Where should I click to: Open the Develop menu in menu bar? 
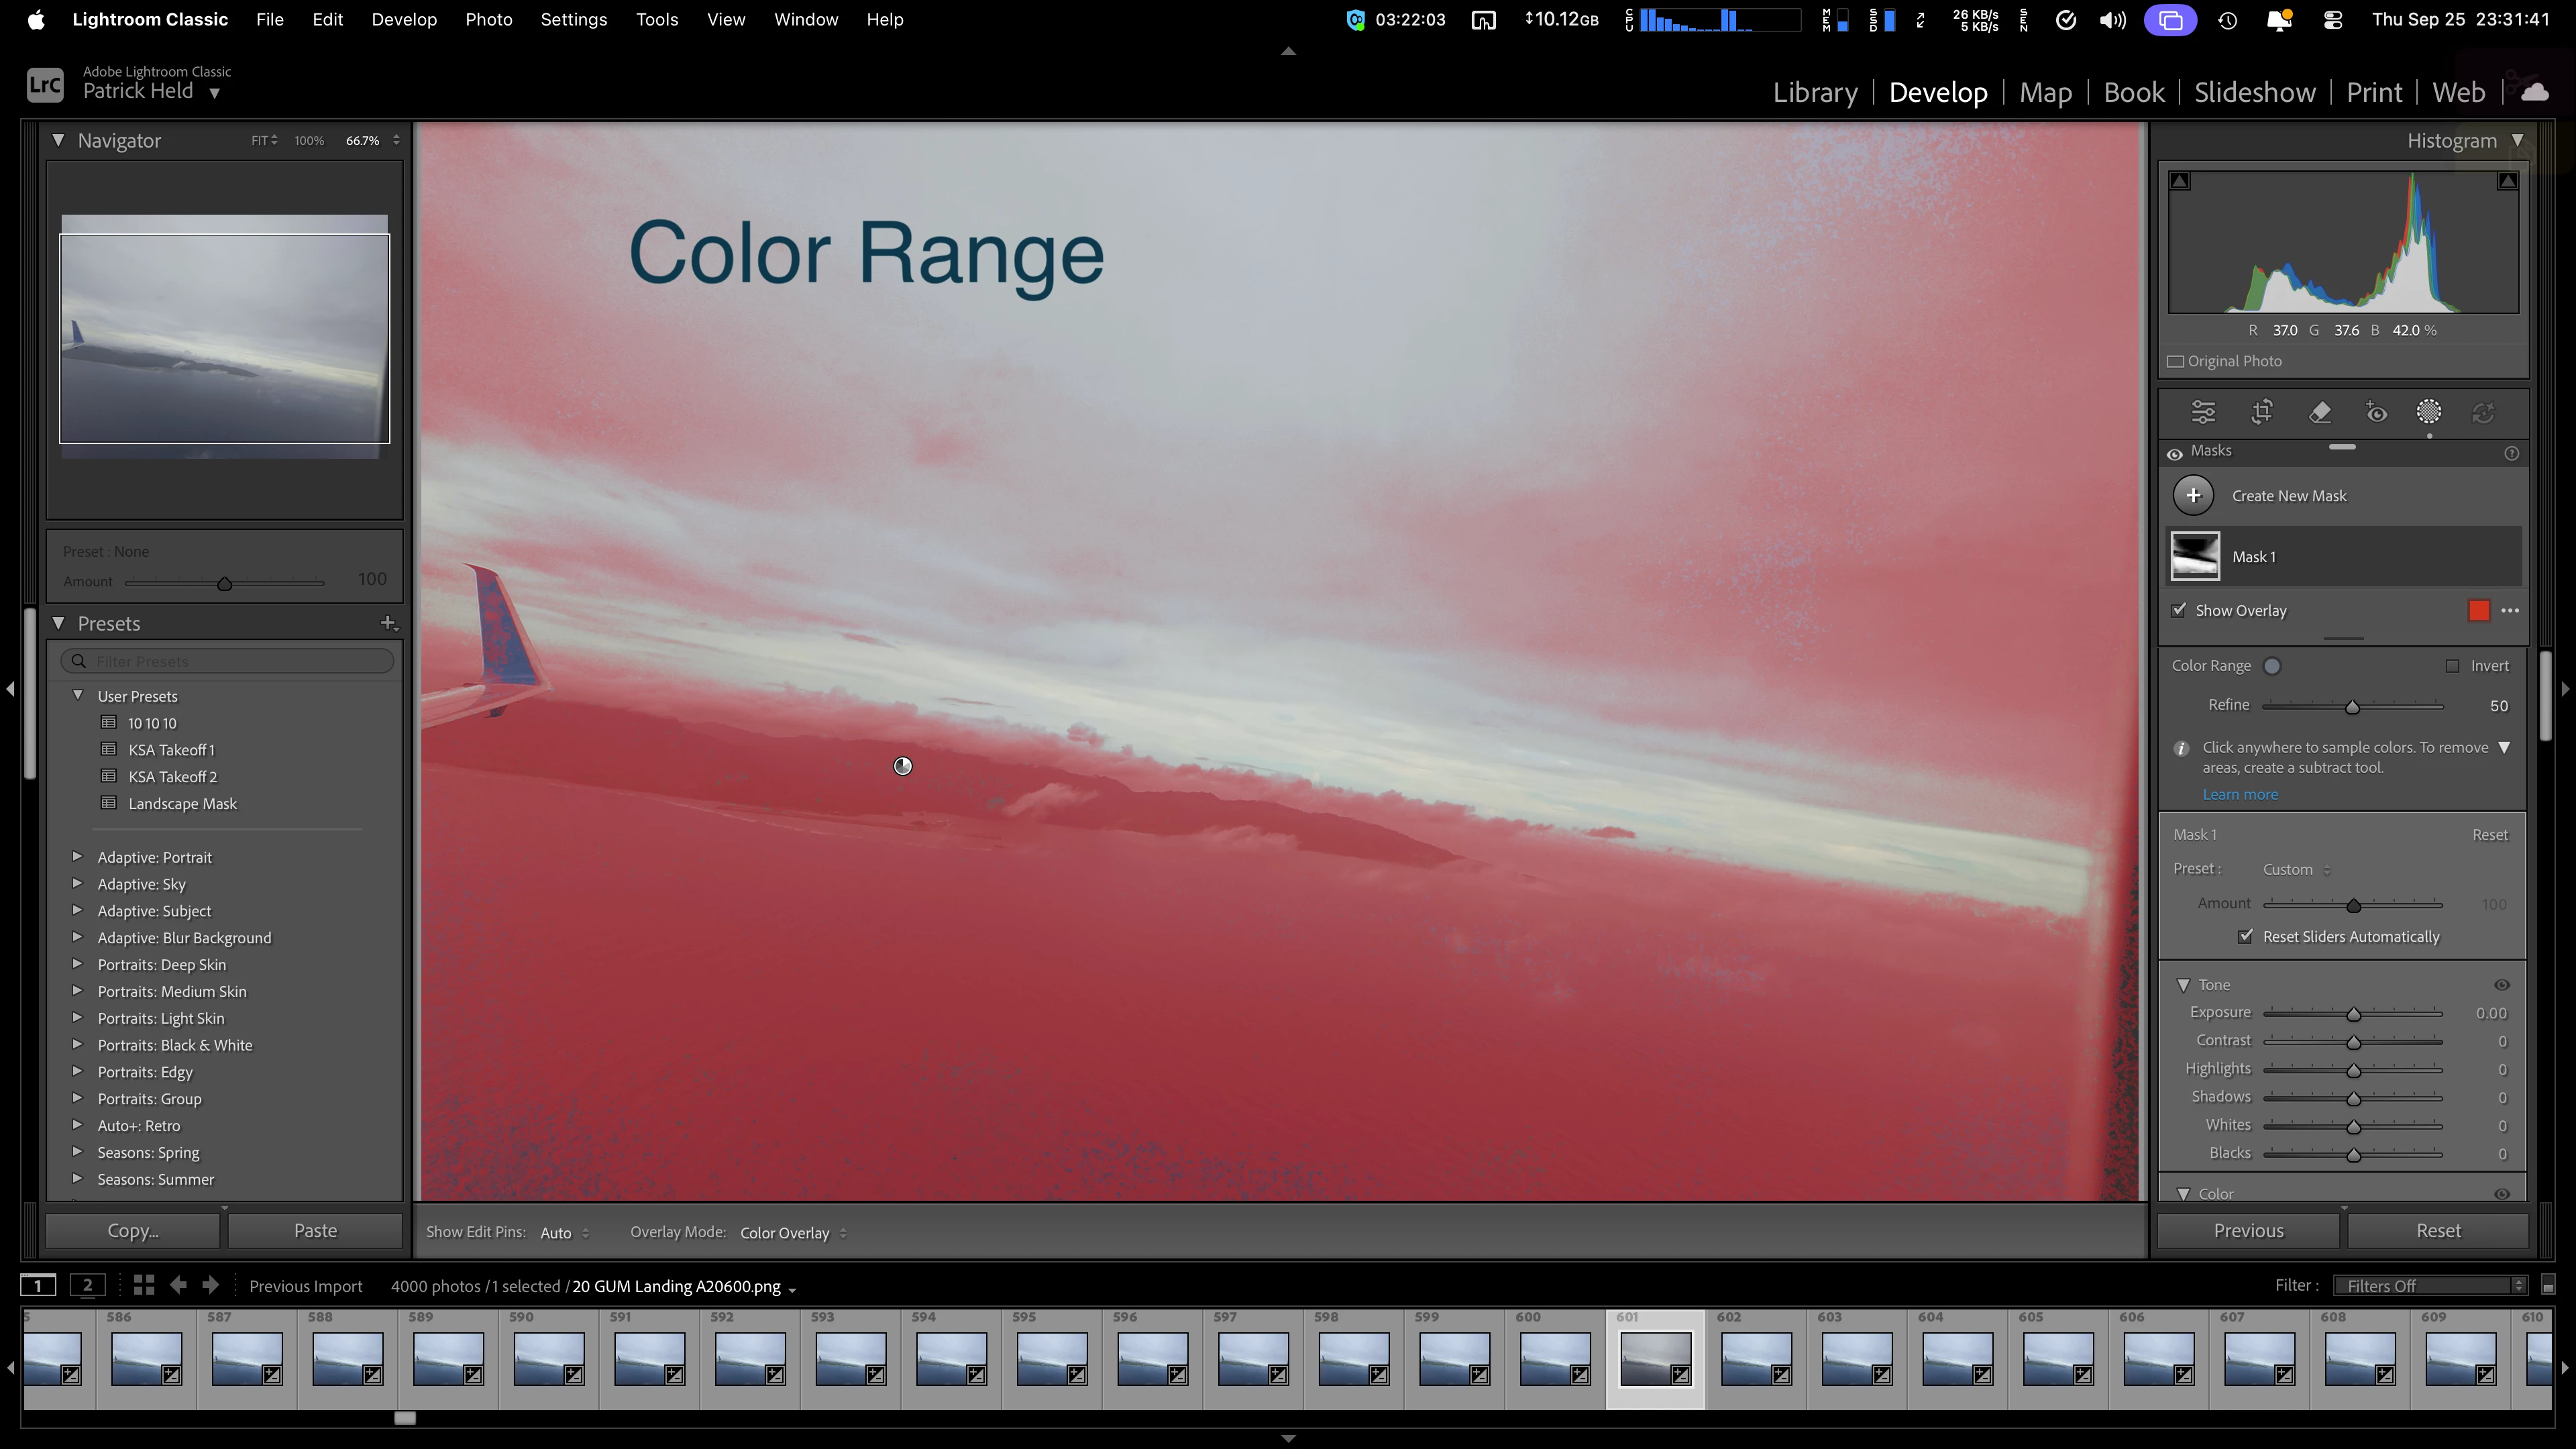404,19
